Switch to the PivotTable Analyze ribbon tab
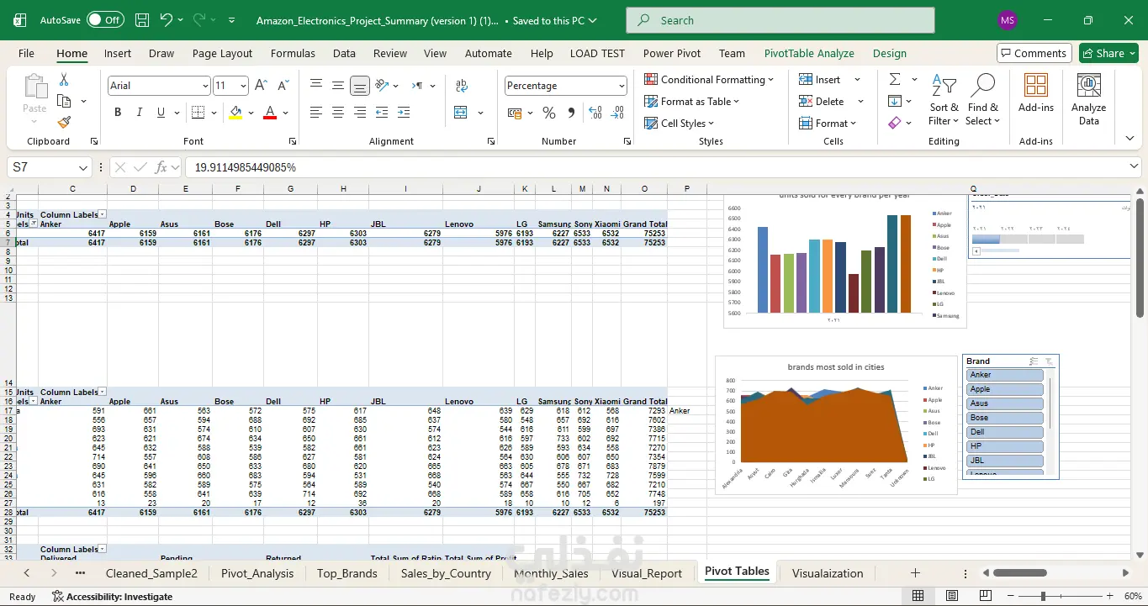Image resolution: width=1148 pixels, height=606 pixels. point(808,53)
